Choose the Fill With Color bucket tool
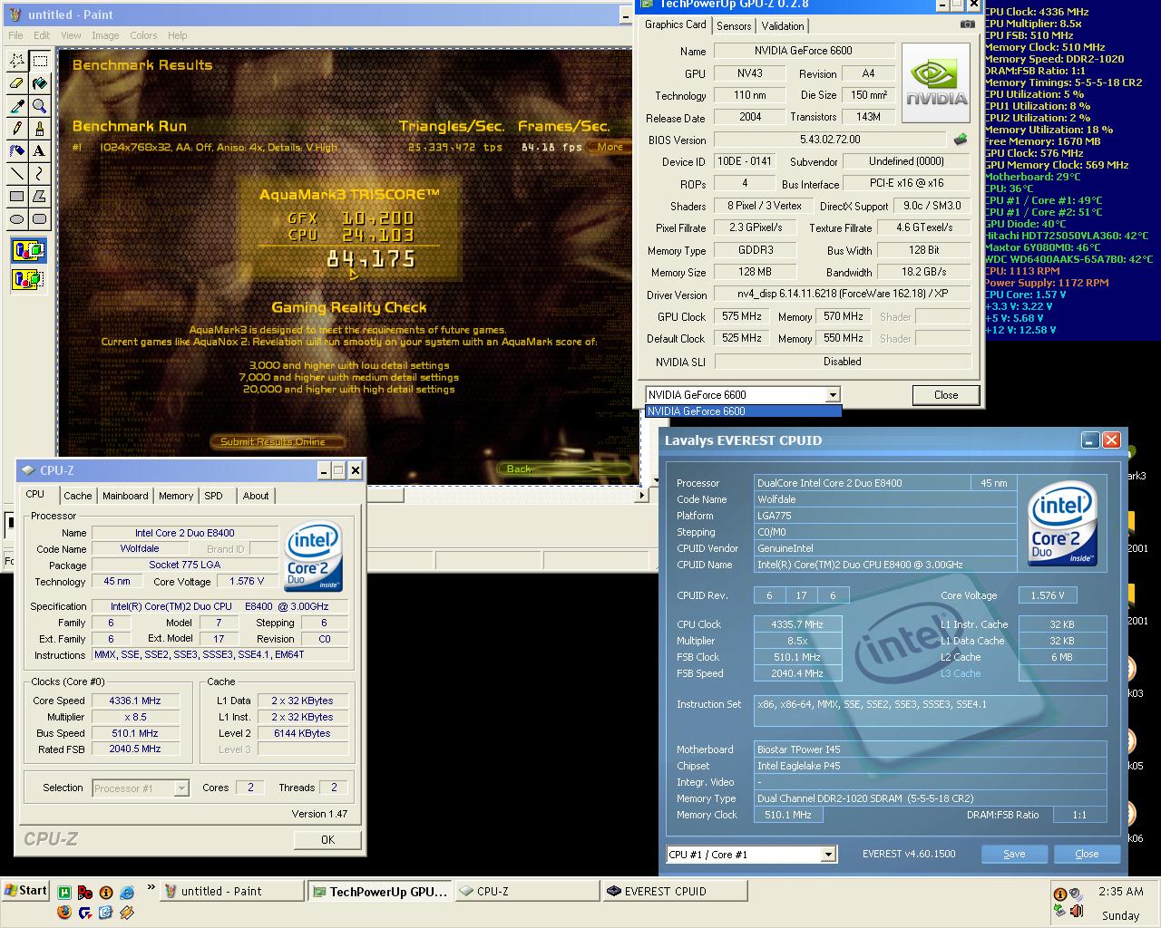 40,83
